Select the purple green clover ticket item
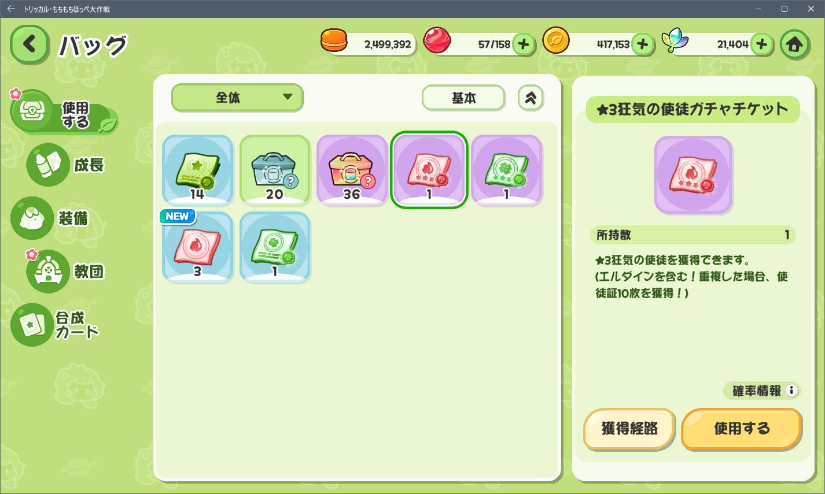825x494 pixels. (x=506, y=170)
